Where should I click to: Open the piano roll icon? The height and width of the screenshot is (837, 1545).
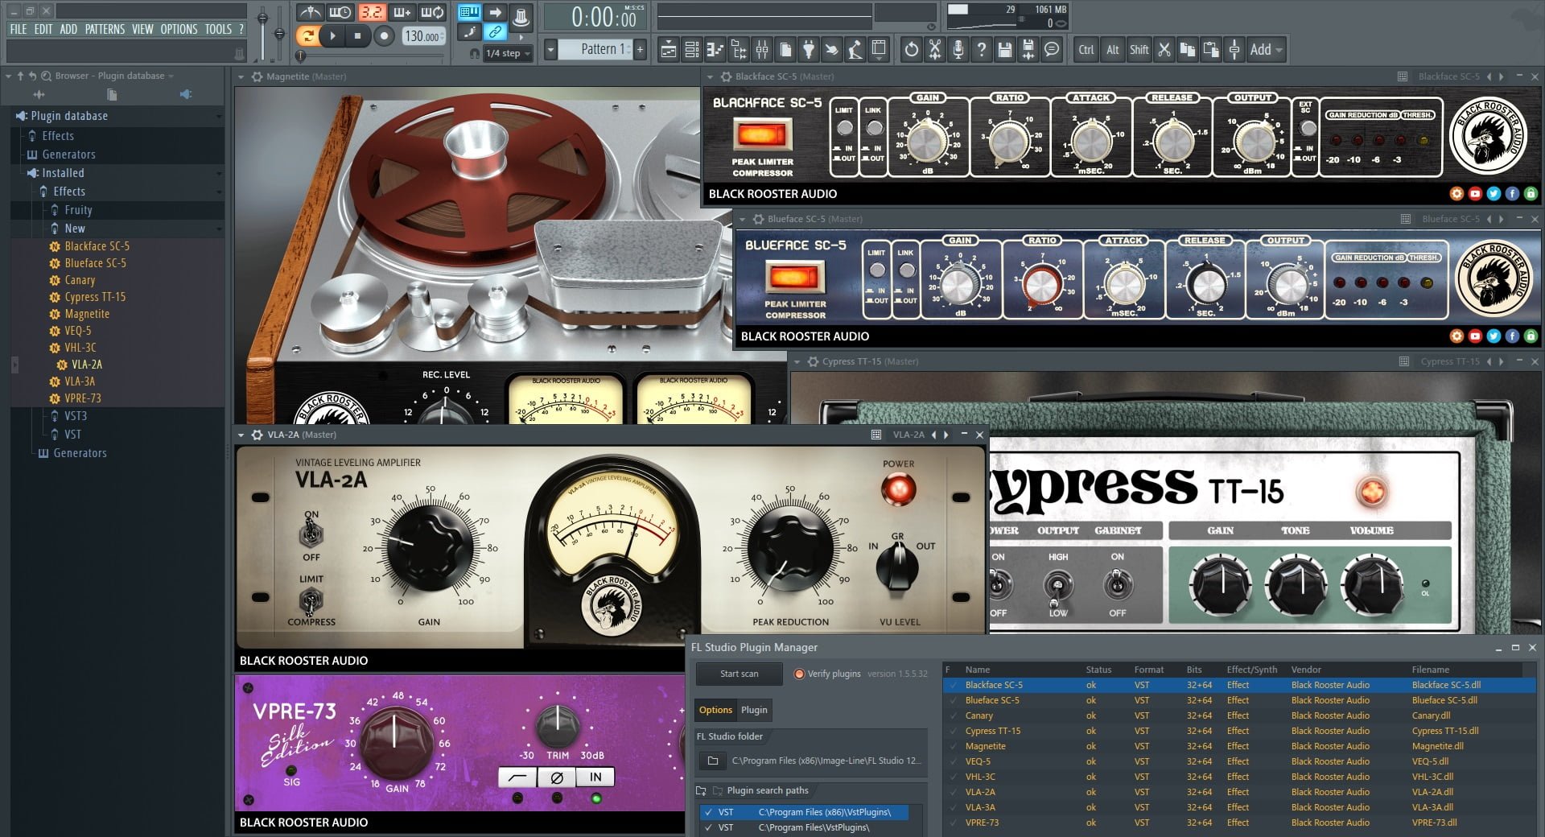tap(715, 50)
